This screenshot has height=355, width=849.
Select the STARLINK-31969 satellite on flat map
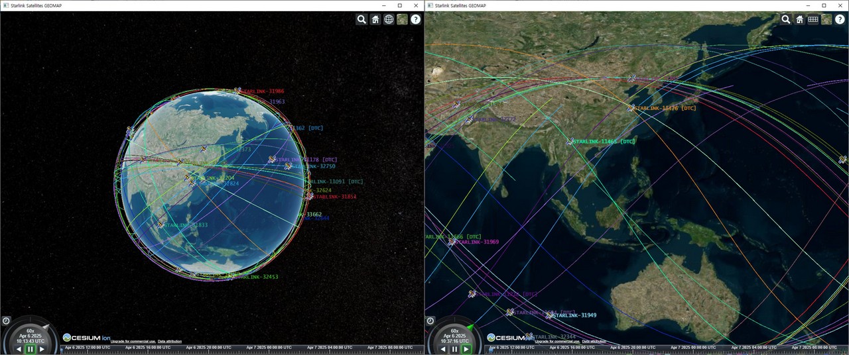(x=452, y=242)
